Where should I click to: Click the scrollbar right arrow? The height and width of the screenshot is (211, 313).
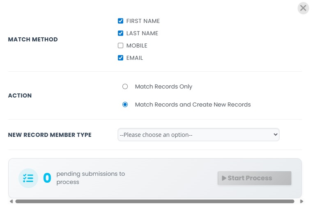(301, 202)
